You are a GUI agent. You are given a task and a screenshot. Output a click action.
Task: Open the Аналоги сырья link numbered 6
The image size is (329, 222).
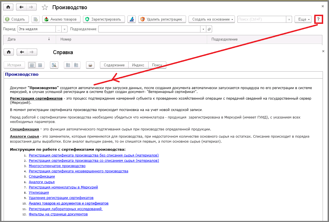(42, 182)
